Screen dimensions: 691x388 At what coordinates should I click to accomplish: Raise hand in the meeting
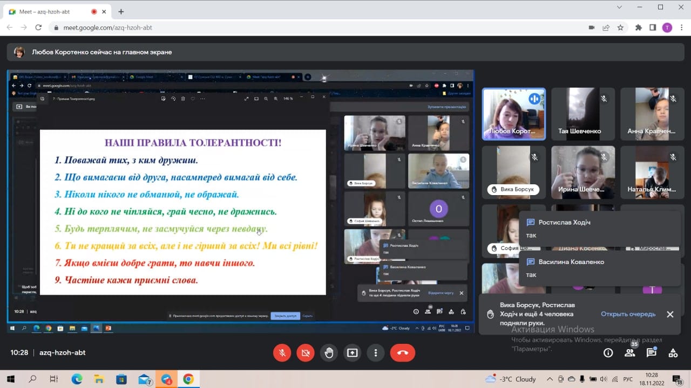pyautogui.click(x=329, y=352)
